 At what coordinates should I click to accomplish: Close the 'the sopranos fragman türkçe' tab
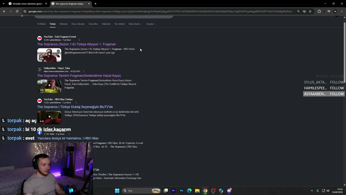point(89,4)
